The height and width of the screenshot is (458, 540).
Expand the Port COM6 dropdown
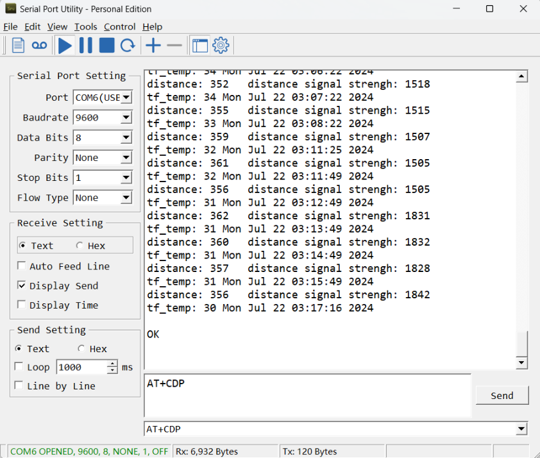click(x=126, y=98)
